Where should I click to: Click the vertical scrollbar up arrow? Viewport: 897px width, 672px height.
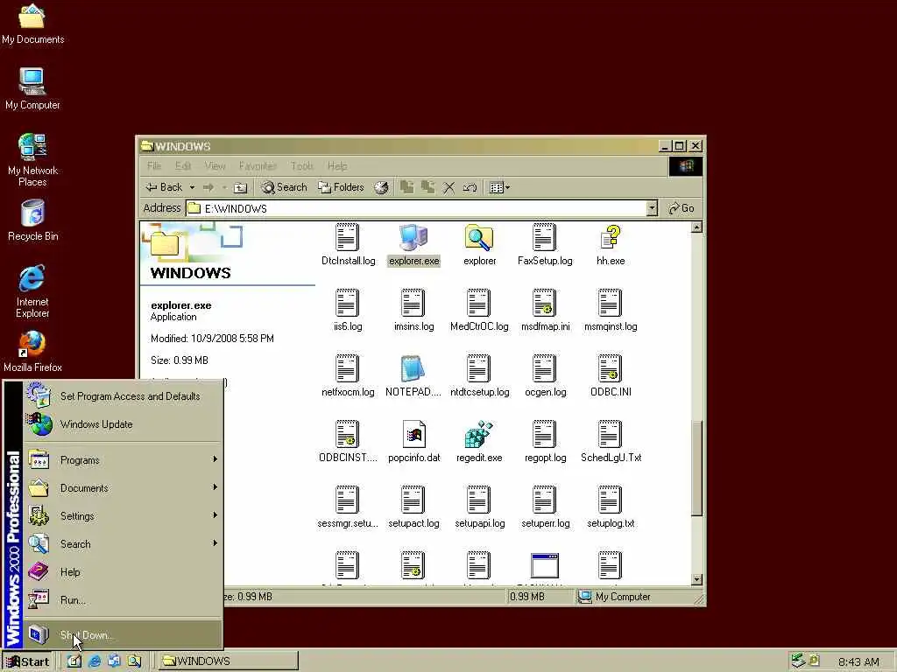(x=696, y=227)
